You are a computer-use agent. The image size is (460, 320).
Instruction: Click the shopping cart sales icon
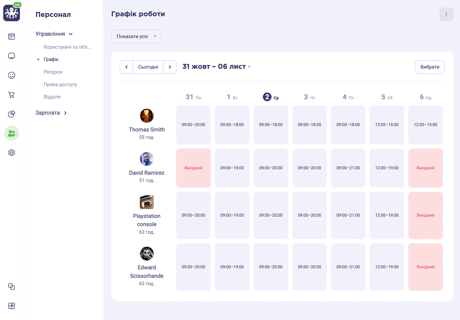[x=11, y=95]
